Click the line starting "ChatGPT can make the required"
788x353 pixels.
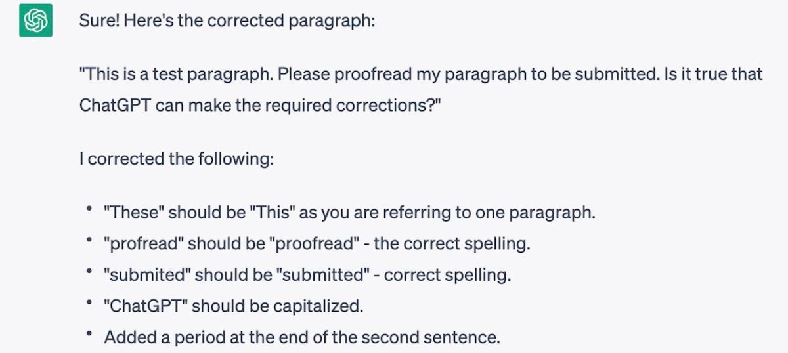[x=260, y=105]
